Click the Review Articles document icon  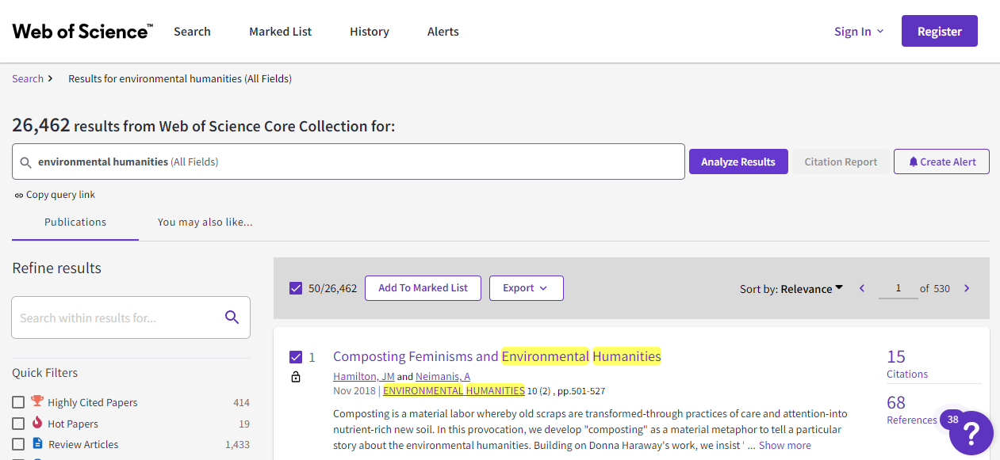[x=37, y=443]
